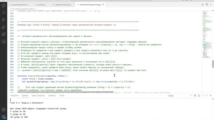Image resolution: width=214 pixels, height=120 pixels.
Task: Click dynamicProgramming.js in the breadcrumb
Action: 23,9
